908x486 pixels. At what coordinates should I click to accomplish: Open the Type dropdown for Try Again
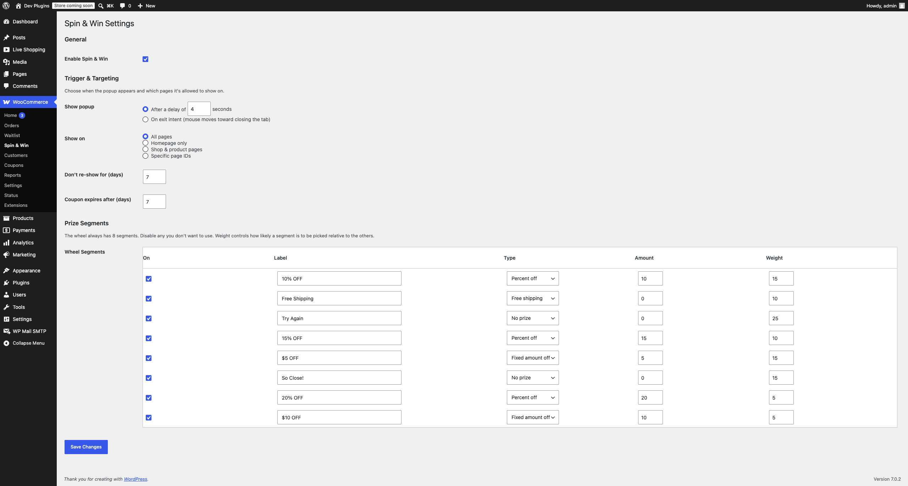(533, 318)
